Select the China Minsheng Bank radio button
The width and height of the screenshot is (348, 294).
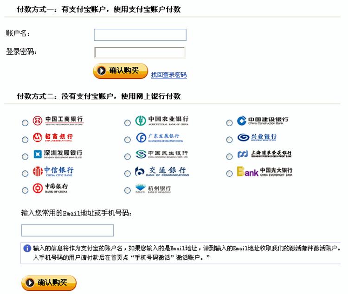pyautogui.click(x=127, y=156)
